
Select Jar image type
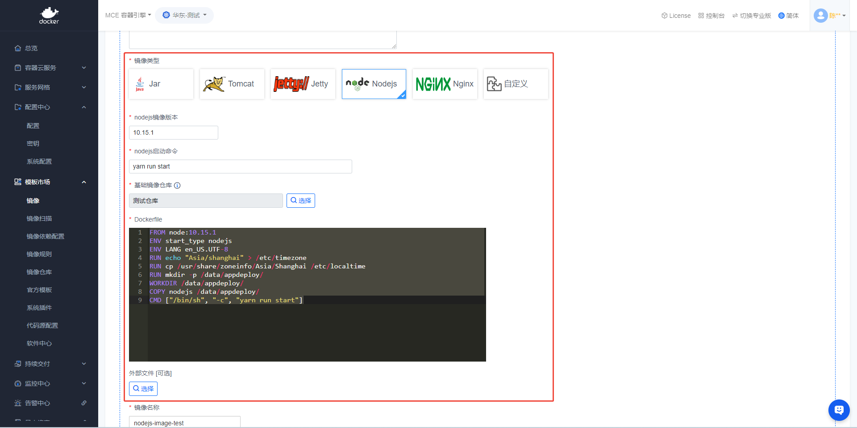tap(161, 84)
